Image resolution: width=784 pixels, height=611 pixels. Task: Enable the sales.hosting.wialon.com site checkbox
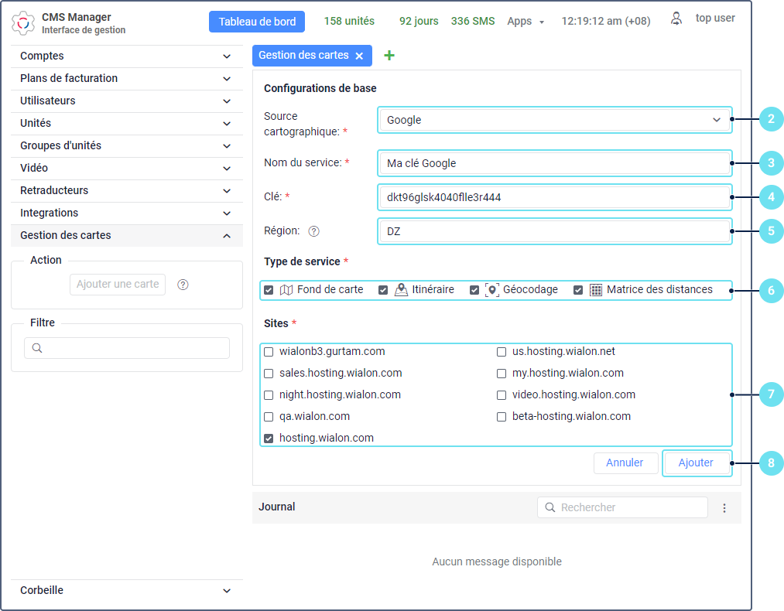[x=269, y=374]
